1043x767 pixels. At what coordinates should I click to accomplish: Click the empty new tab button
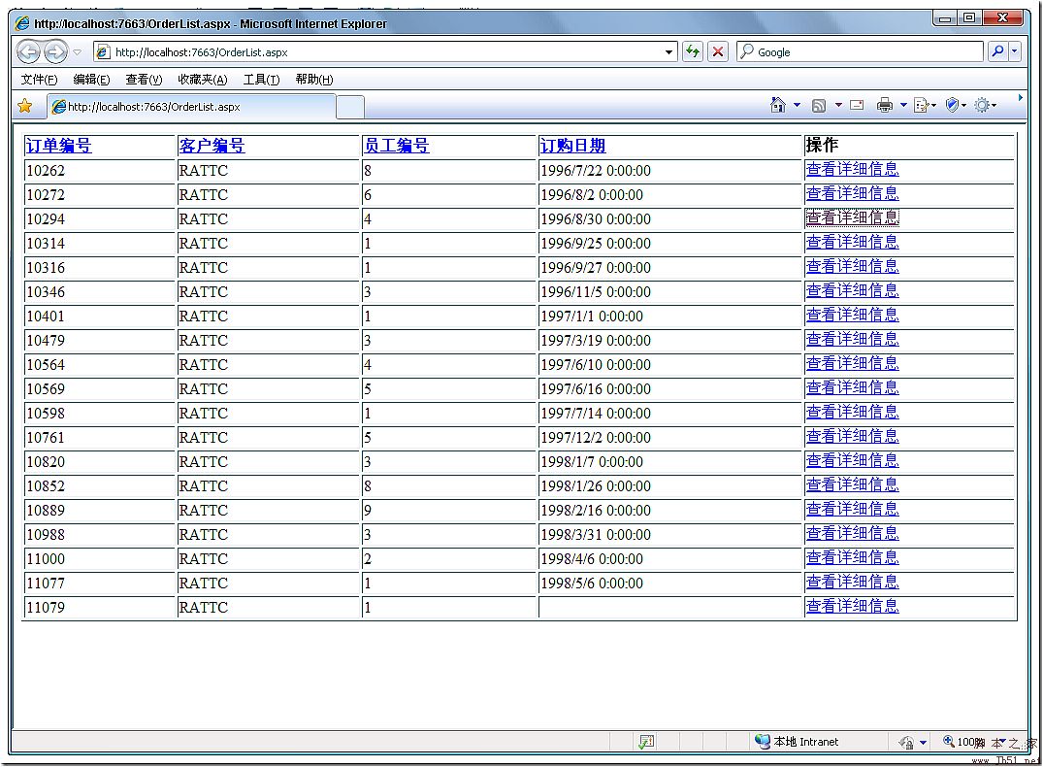pyautogui.click(x=350, y=107)
